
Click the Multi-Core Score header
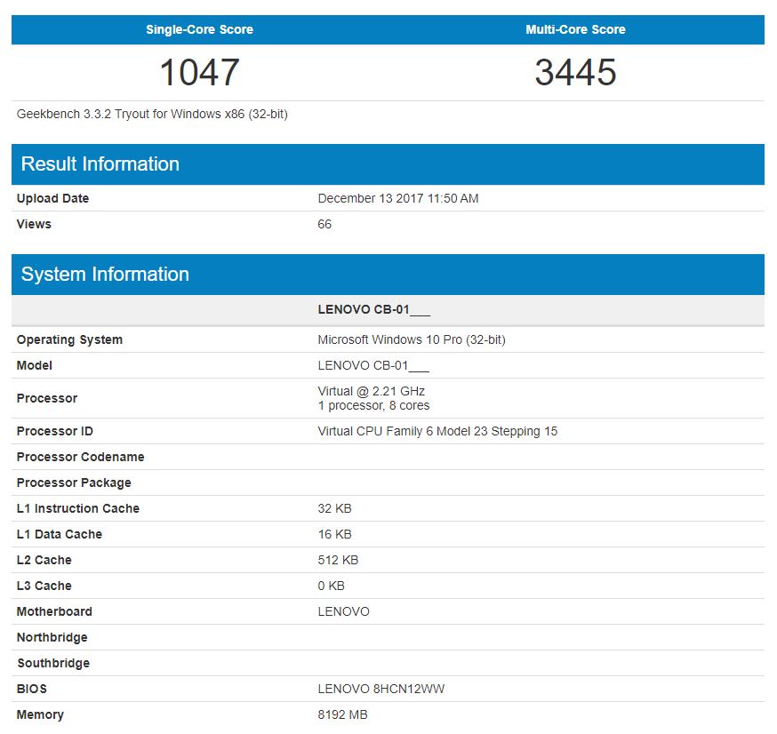[x=575, y=29]
